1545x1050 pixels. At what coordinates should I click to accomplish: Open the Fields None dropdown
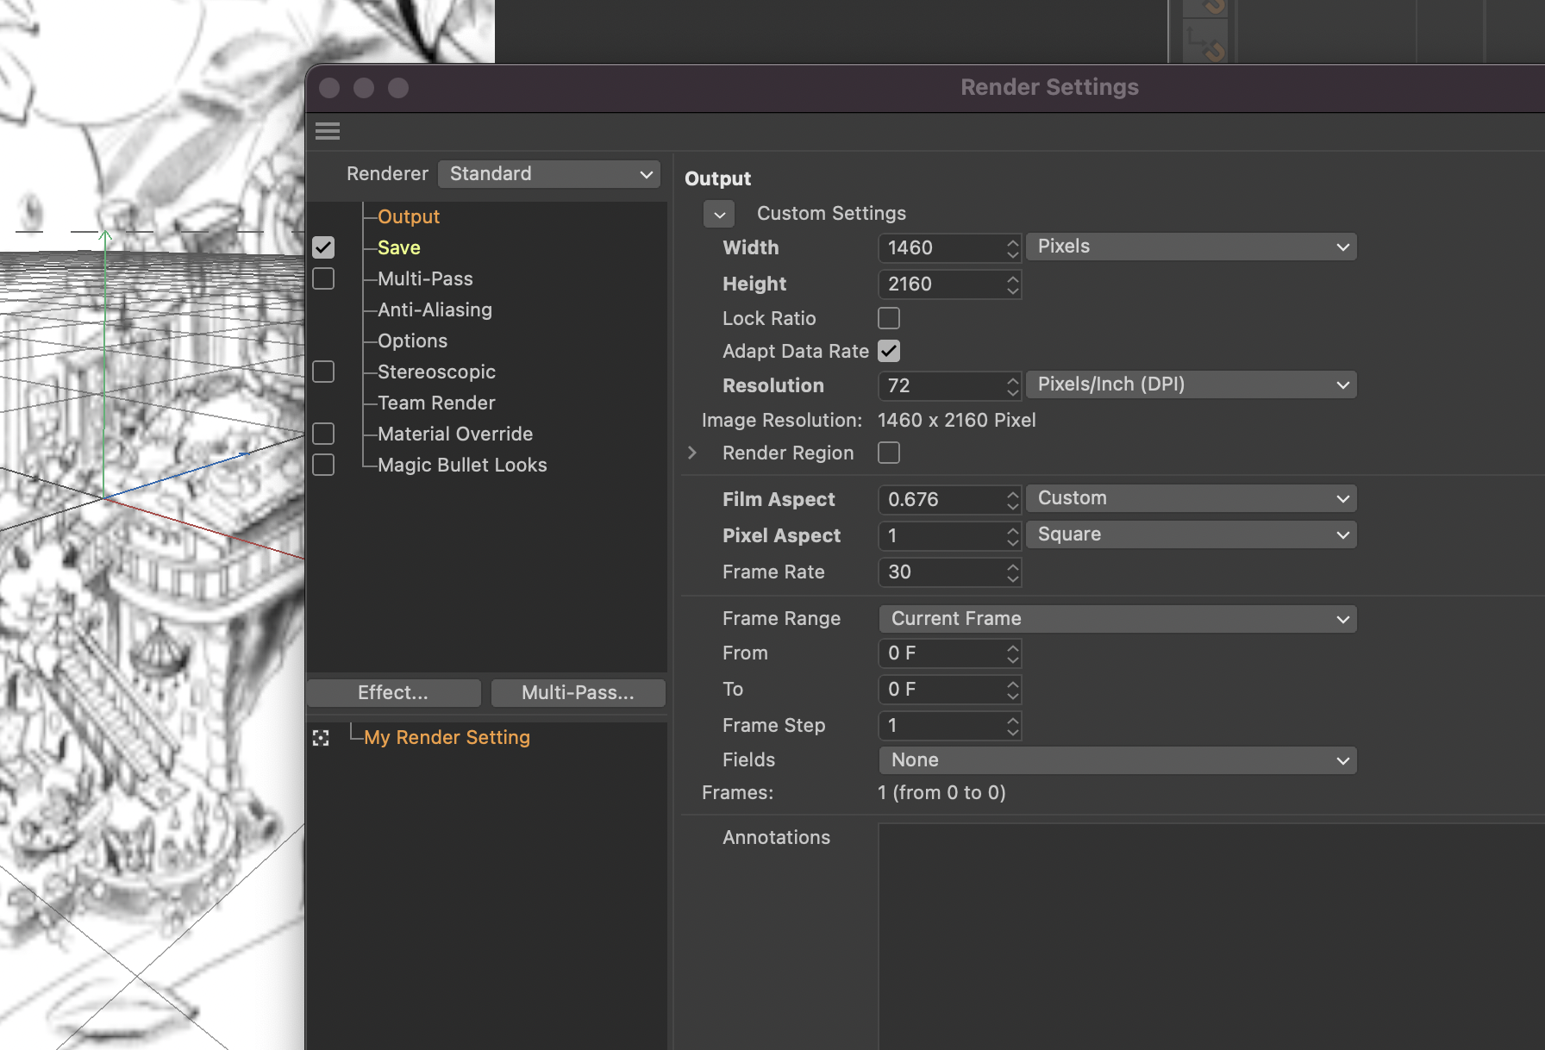click(1117, 760)
